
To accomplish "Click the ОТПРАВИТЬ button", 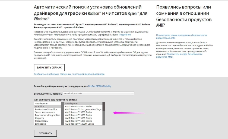I will (45, 133).
